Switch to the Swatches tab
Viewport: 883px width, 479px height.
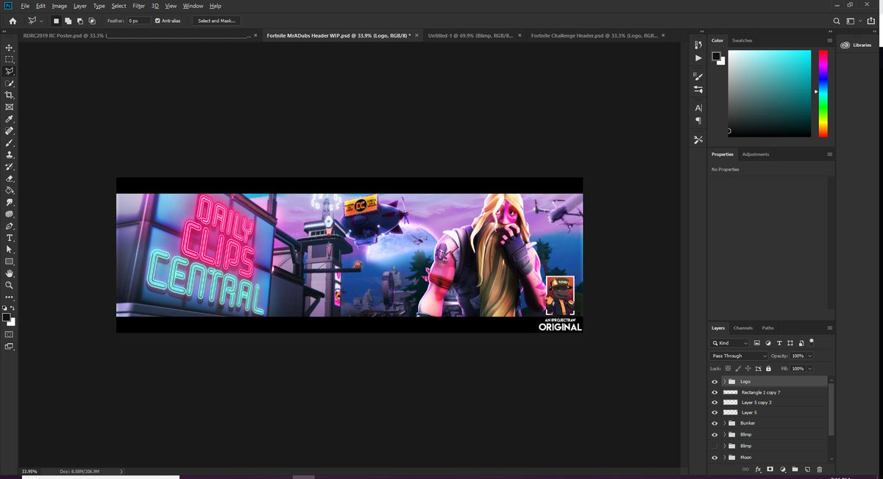pos(742,40)
